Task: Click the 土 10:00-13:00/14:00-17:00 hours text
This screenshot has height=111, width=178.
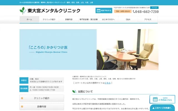Action: pyautogui.click(x=42, y=90)
